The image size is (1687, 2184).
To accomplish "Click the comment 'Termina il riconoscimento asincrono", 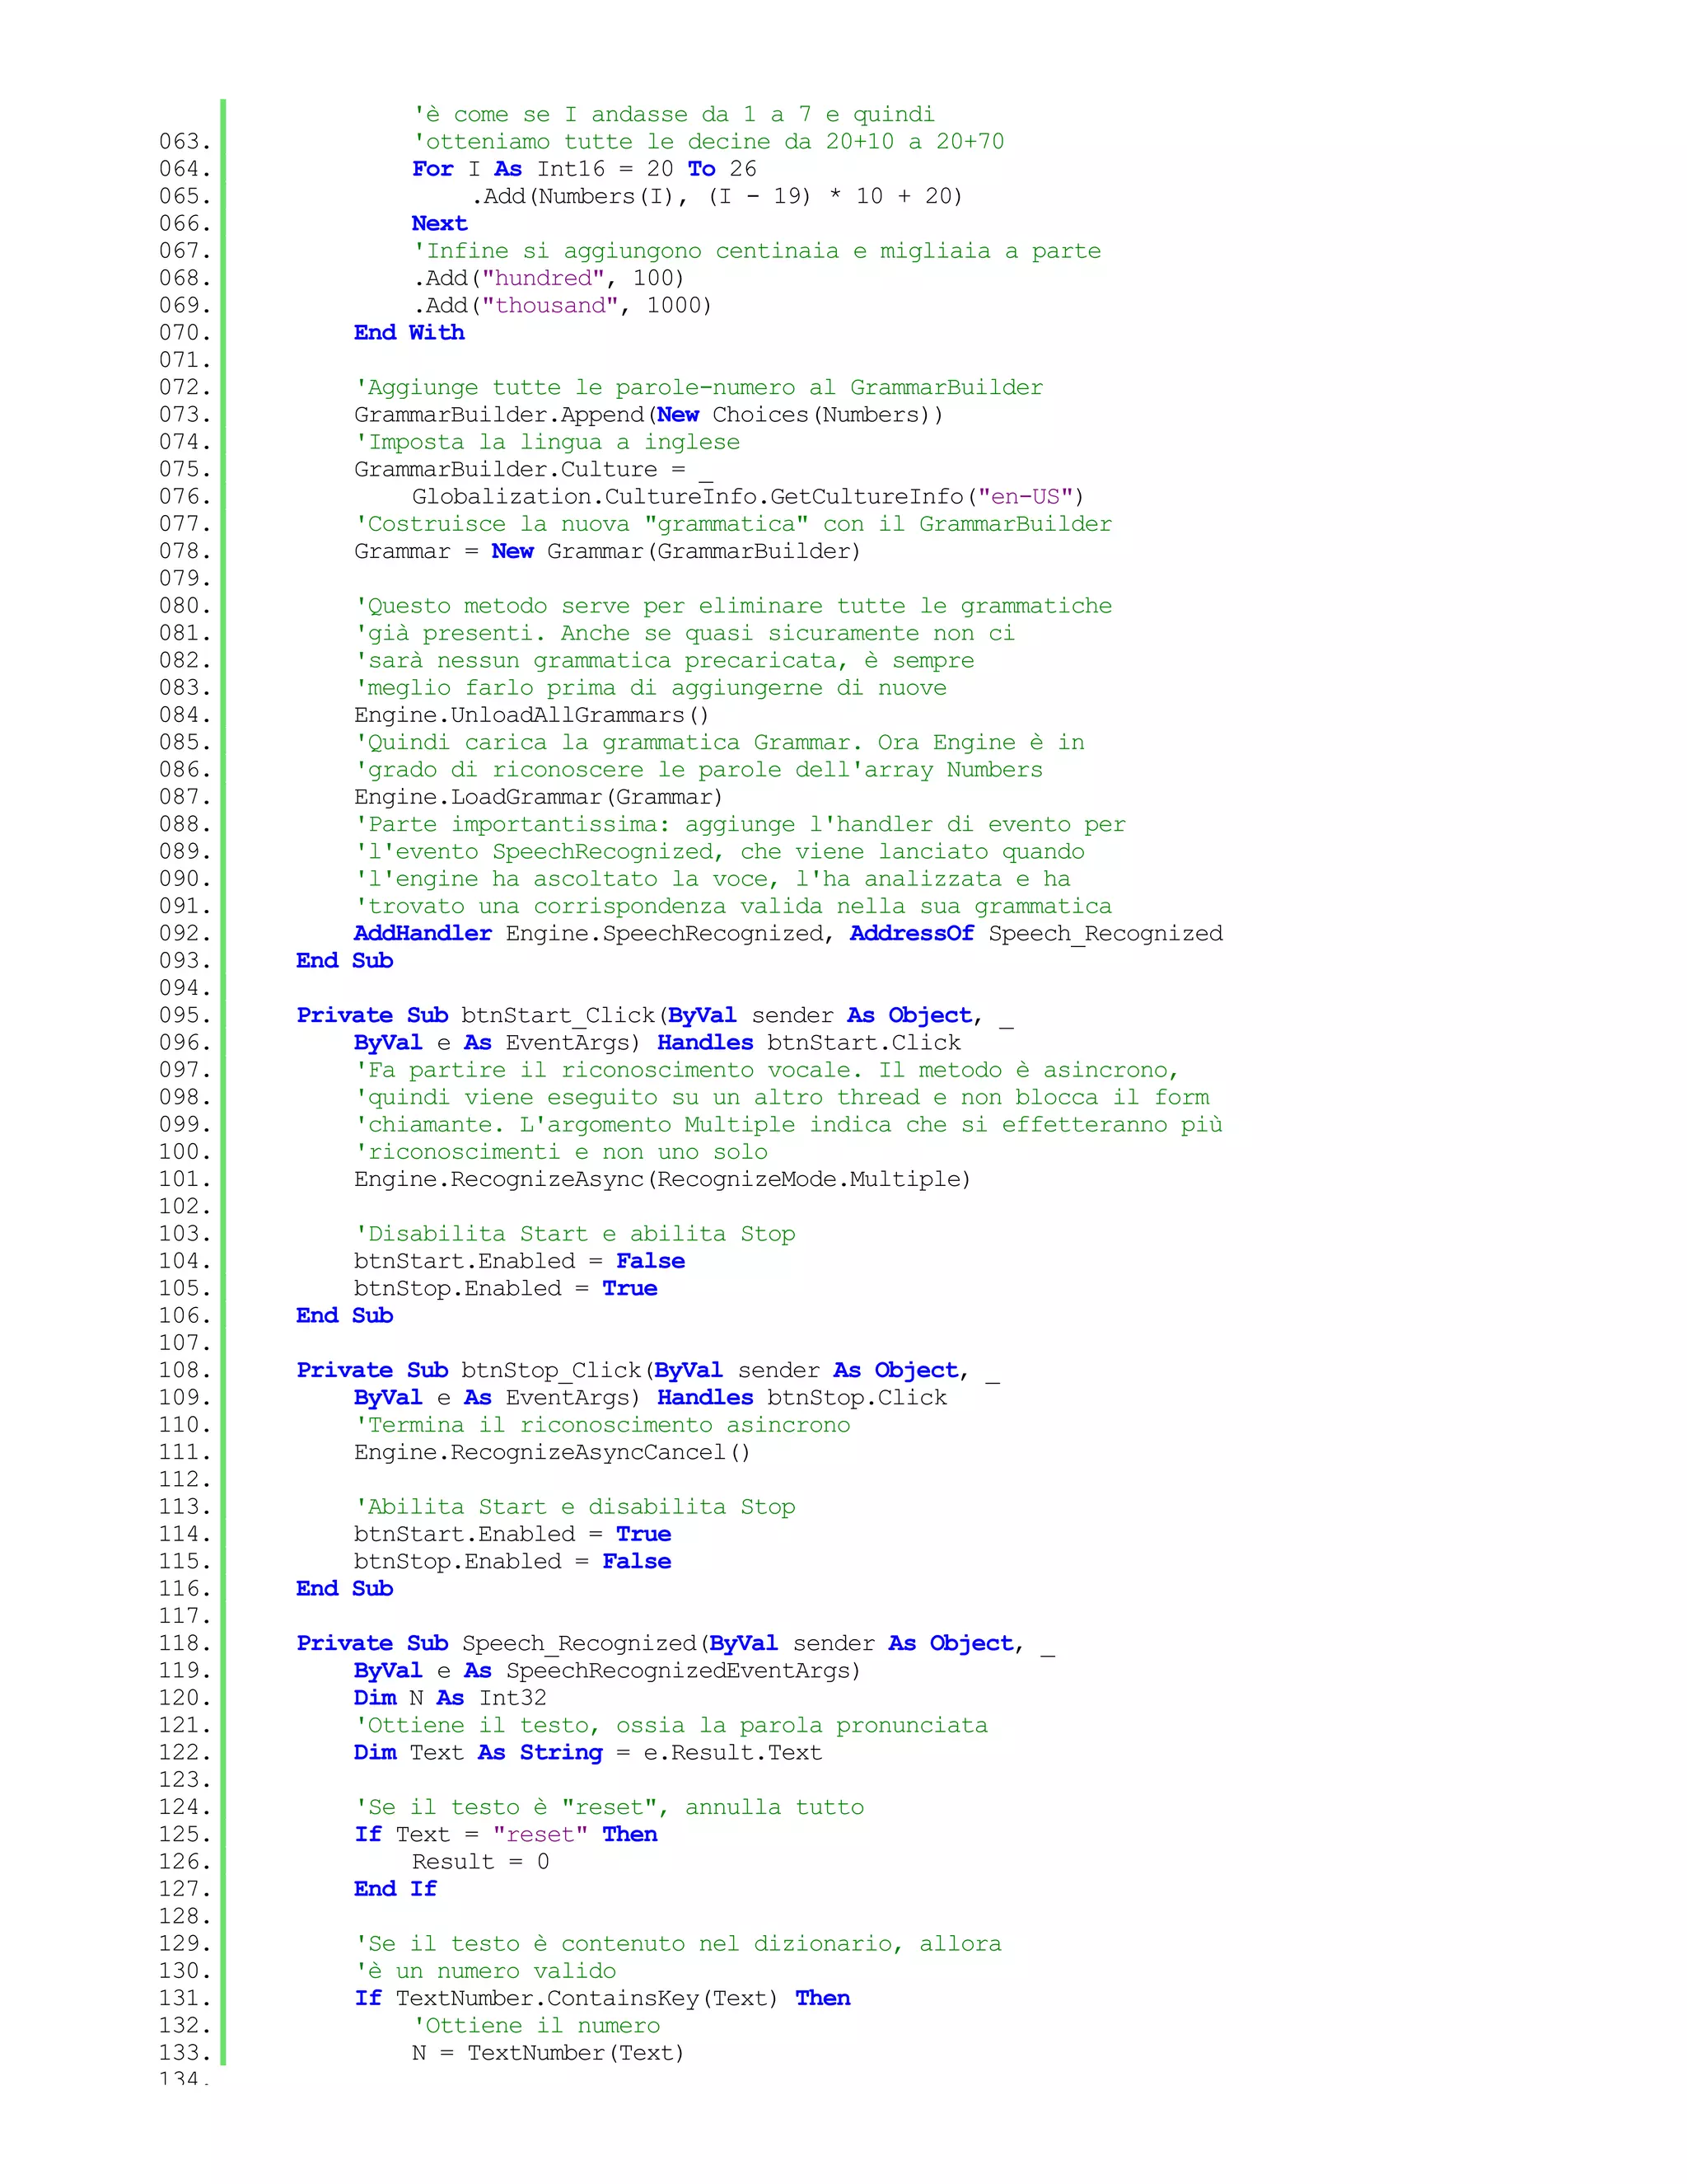I will (x=603, y=1425).
